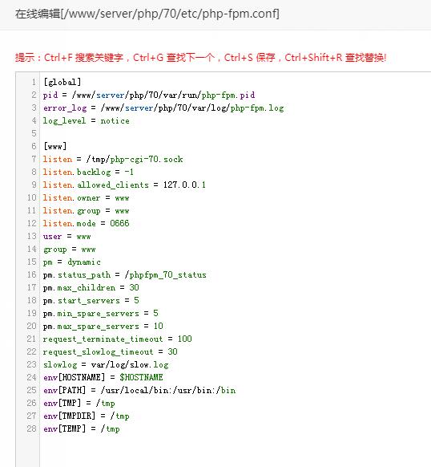Image resolution: width=431 pixels, height=467 pixels.
Task: Click the env[HOSTNAME] line
Action: [103, 377]
